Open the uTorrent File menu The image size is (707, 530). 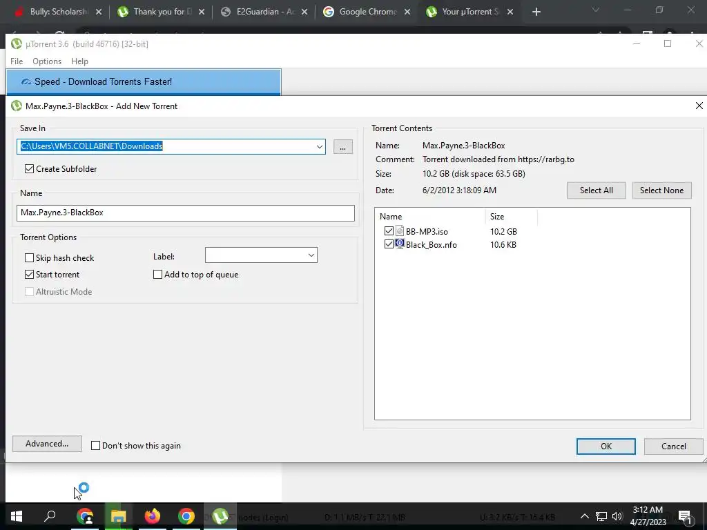17,61
